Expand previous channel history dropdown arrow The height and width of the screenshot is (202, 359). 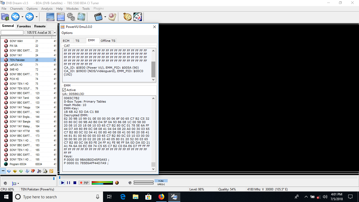(x=22, y=17)
